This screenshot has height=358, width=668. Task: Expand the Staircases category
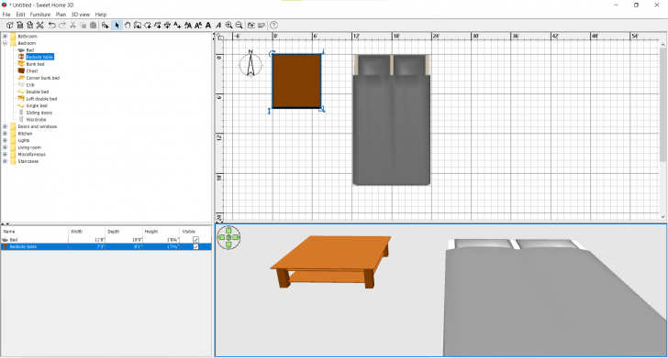[6, 161]
